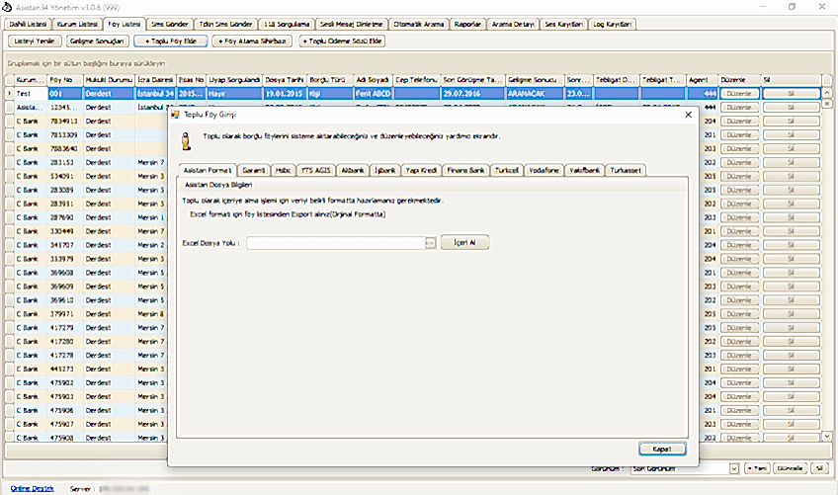Open the Görünüm dropdown at bottom
Screen dimensions: 838x495
[x=732, y=467]
